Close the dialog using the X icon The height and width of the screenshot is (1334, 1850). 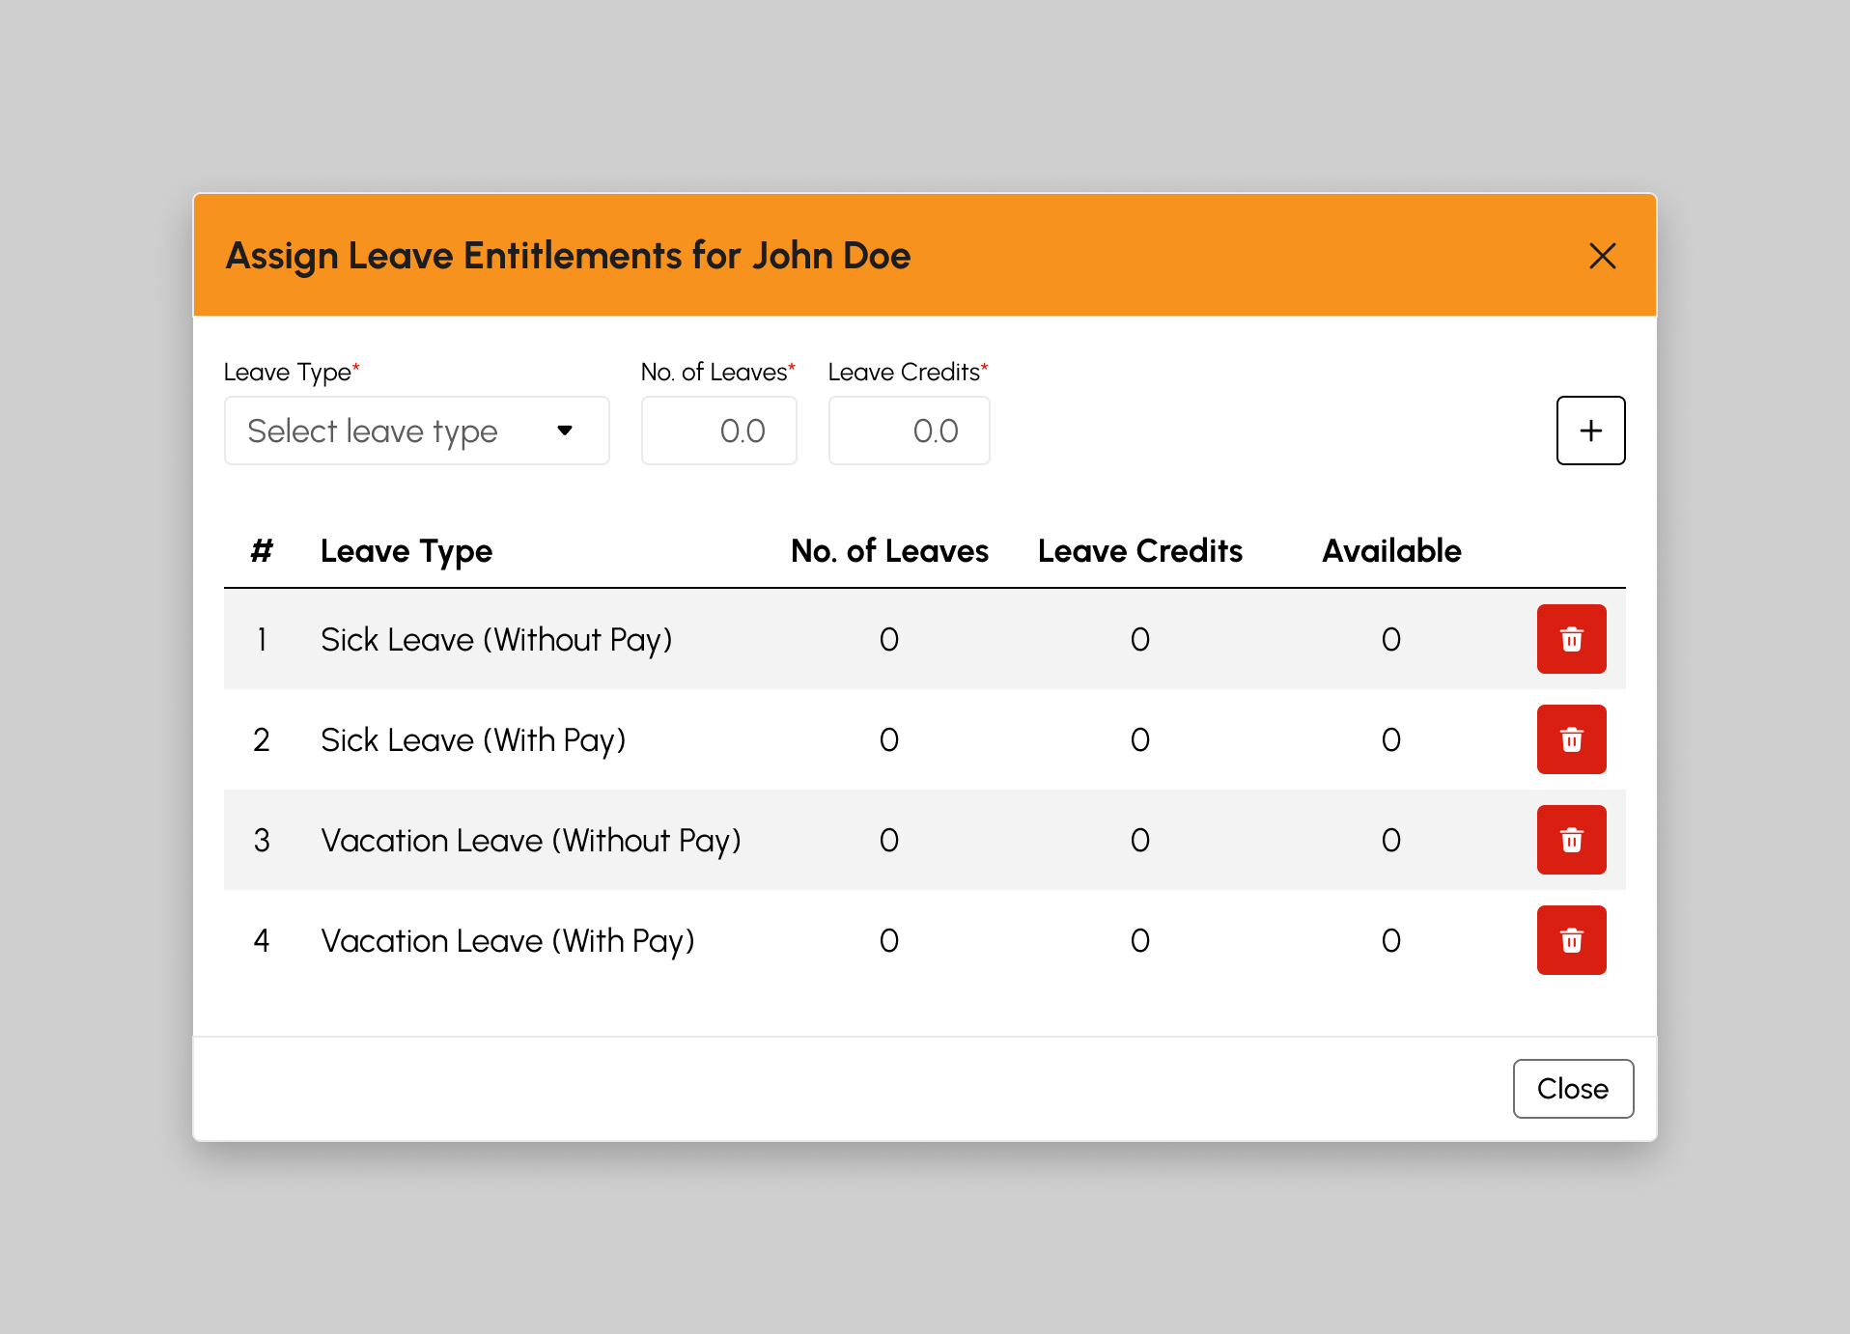[x=1602, y=256]
